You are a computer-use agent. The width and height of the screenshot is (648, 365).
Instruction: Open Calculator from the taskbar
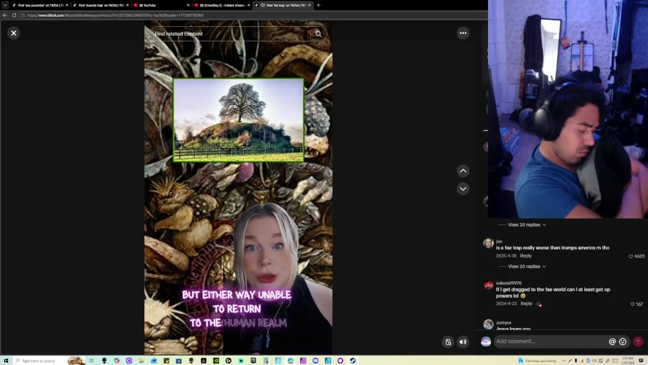(266, 360)
